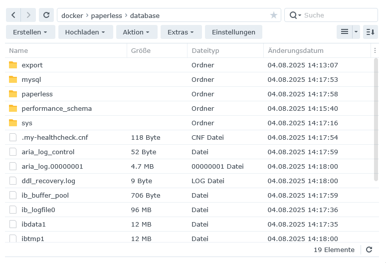Viewport: 386px width, 263px height.
Task: Click the aria_log_control file icon
Action: [x=13, y=152]
